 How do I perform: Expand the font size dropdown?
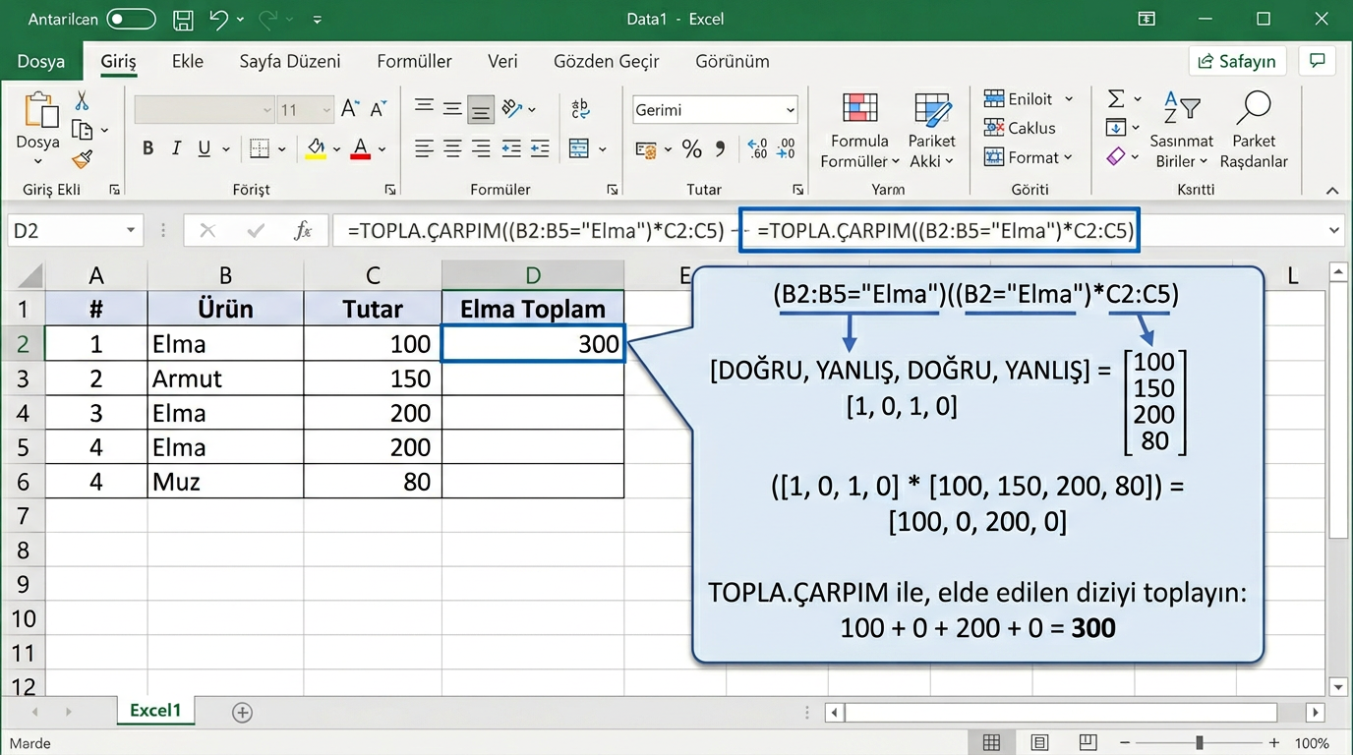click(x=325, y=110)
